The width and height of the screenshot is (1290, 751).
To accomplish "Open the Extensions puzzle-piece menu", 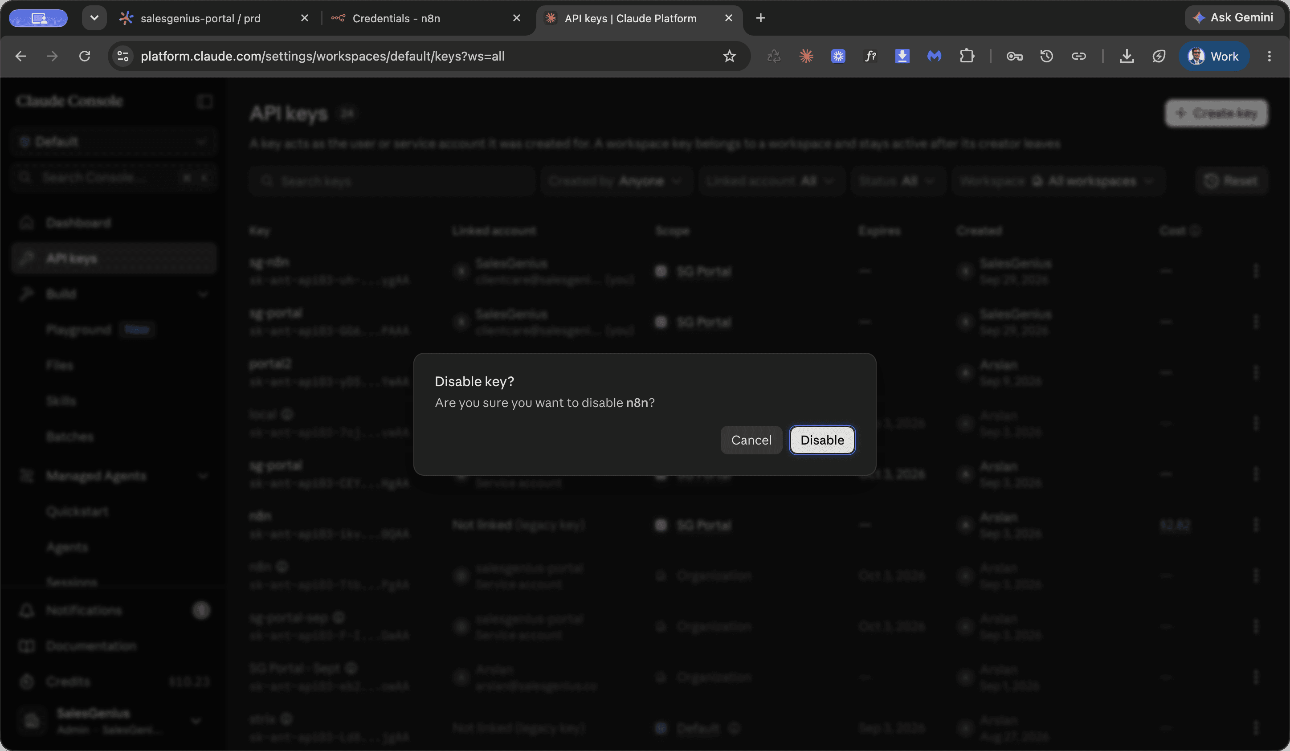I will pyautogui.click(x=967, y=56).
